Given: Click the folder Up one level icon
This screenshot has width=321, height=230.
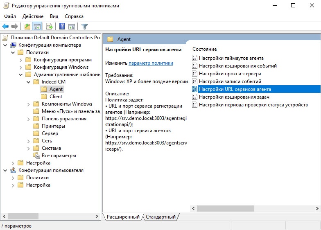Looking at the screenshot, I should pos(27,27).
